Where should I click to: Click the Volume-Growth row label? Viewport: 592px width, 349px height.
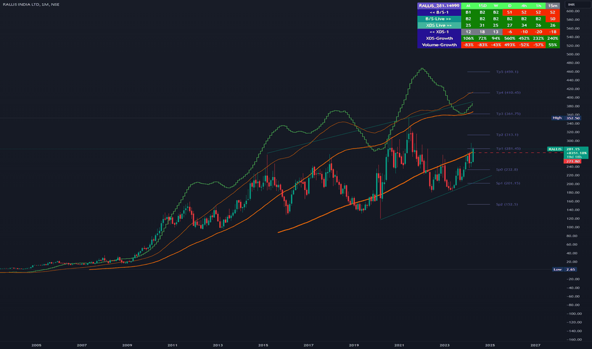point(439,45)
